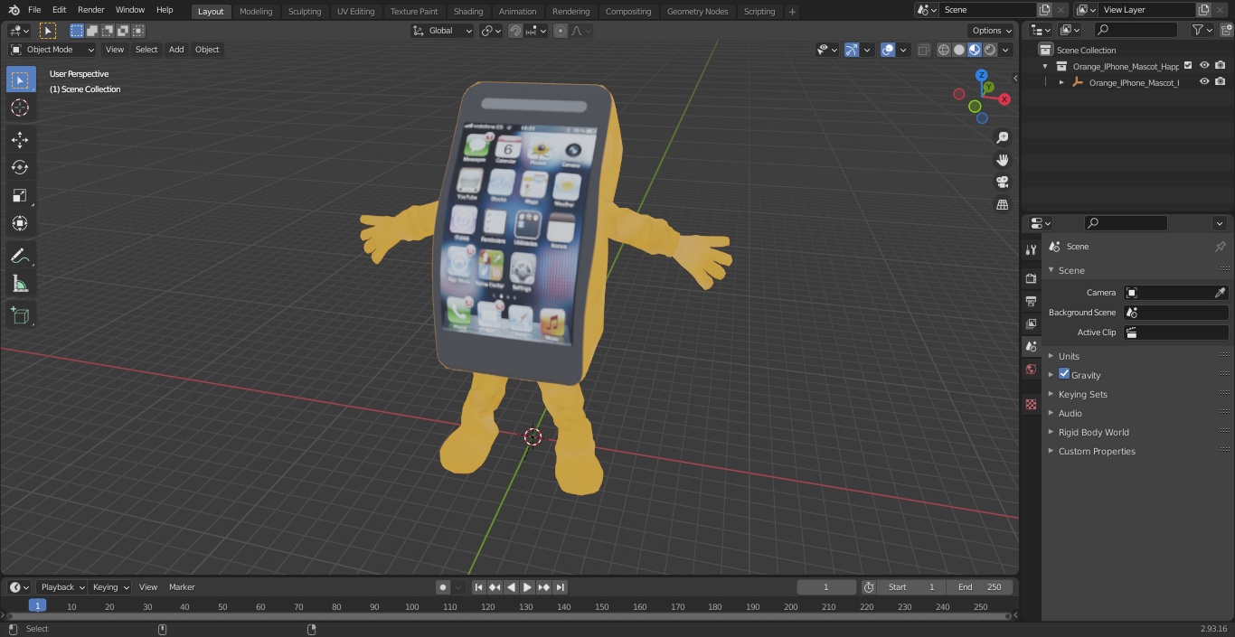Switch to solid viewport shading

tap(959, 50)
